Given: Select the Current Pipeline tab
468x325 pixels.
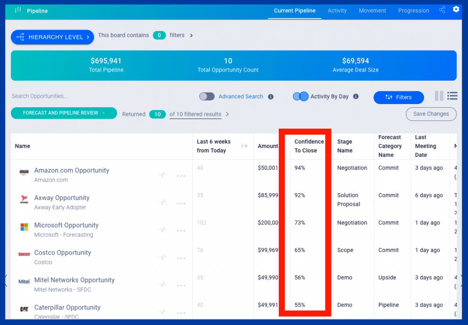Looking at the screenshot, I should coord(295,11).
